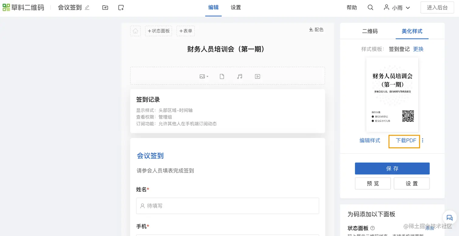Switch to the 编辑 tab
Screen dimensions: 459x236
click(213, 8)
